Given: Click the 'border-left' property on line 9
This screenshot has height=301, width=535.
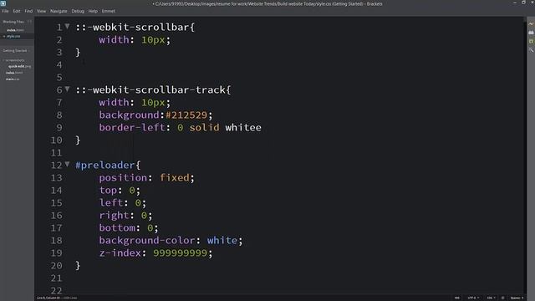Looking at the screenshot, I should tap(132, 128).
